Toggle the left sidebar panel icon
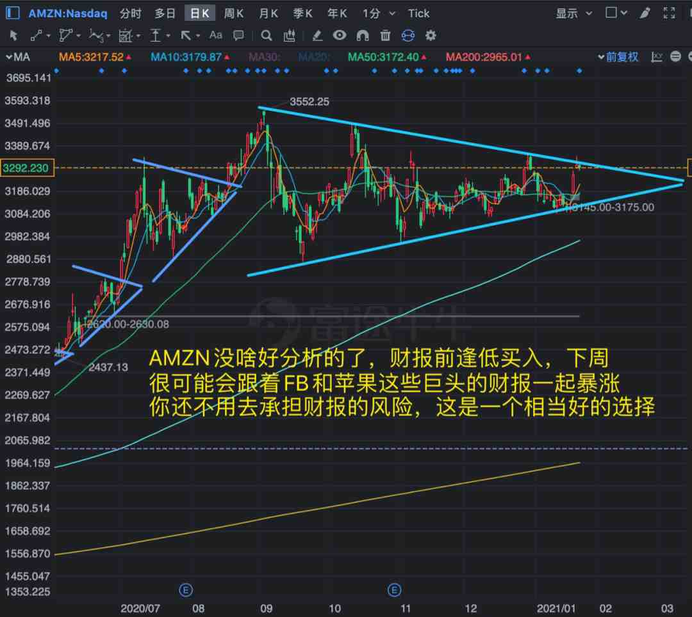692x617 pixels. 12,13
